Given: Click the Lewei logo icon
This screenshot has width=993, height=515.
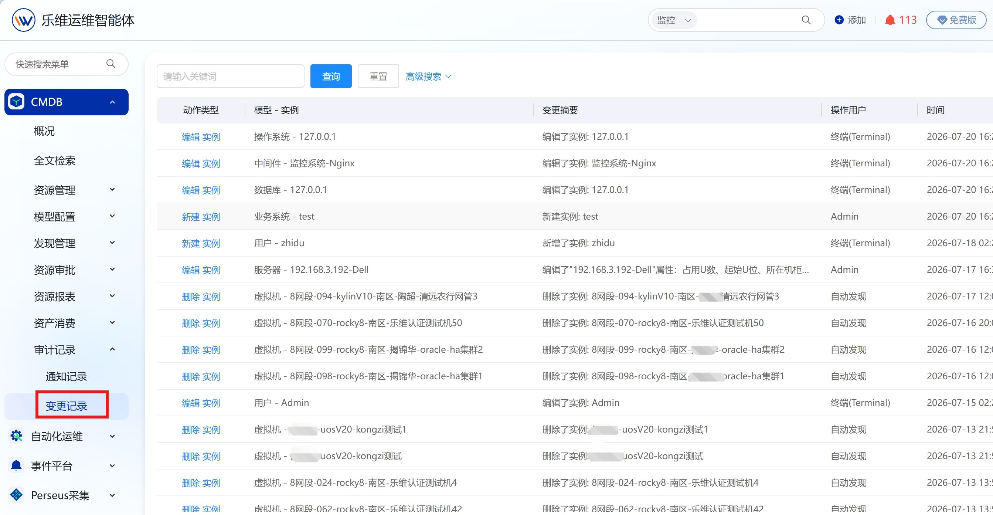Looking at the screenshot, I should 24,20.
